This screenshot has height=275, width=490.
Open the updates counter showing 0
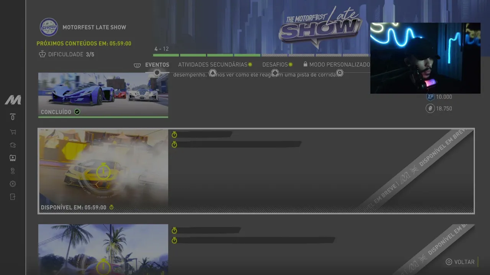13,117
